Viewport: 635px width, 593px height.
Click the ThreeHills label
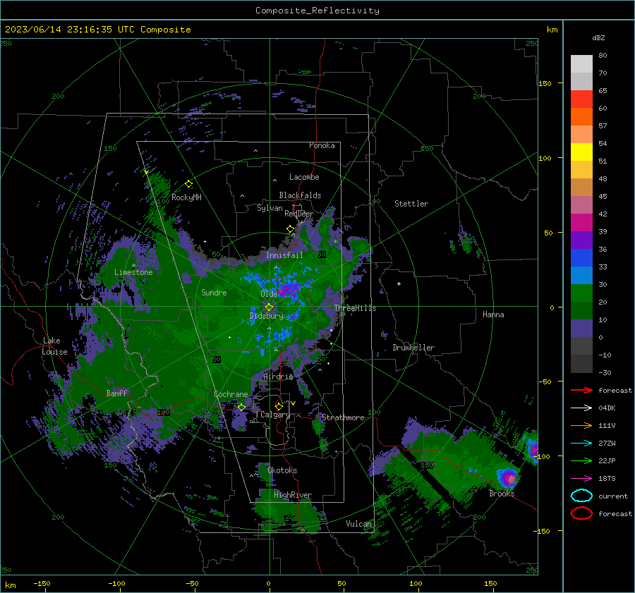pyautogui.click(x=355, y=308)
